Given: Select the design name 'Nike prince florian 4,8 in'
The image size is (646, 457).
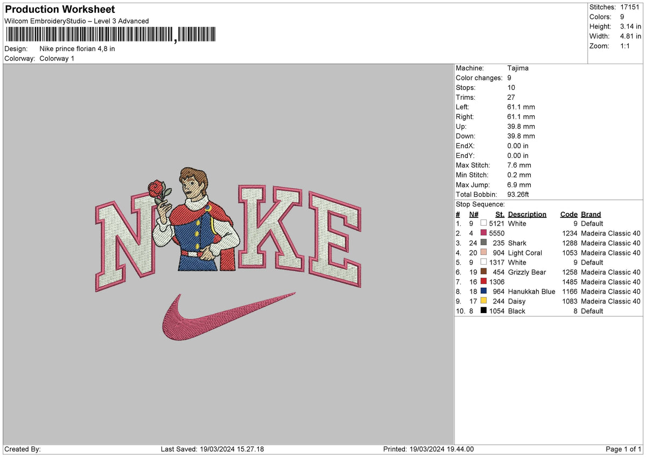Looking at the screenshot, I should (78, 49).
